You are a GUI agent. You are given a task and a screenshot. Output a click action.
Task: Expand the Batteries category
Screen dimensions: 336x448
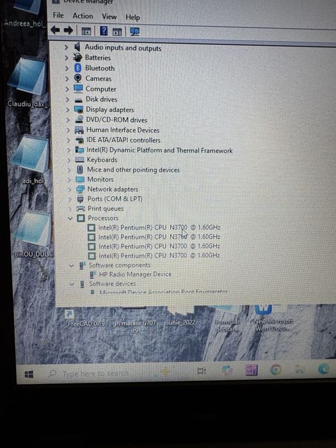(x=67, y=58)
